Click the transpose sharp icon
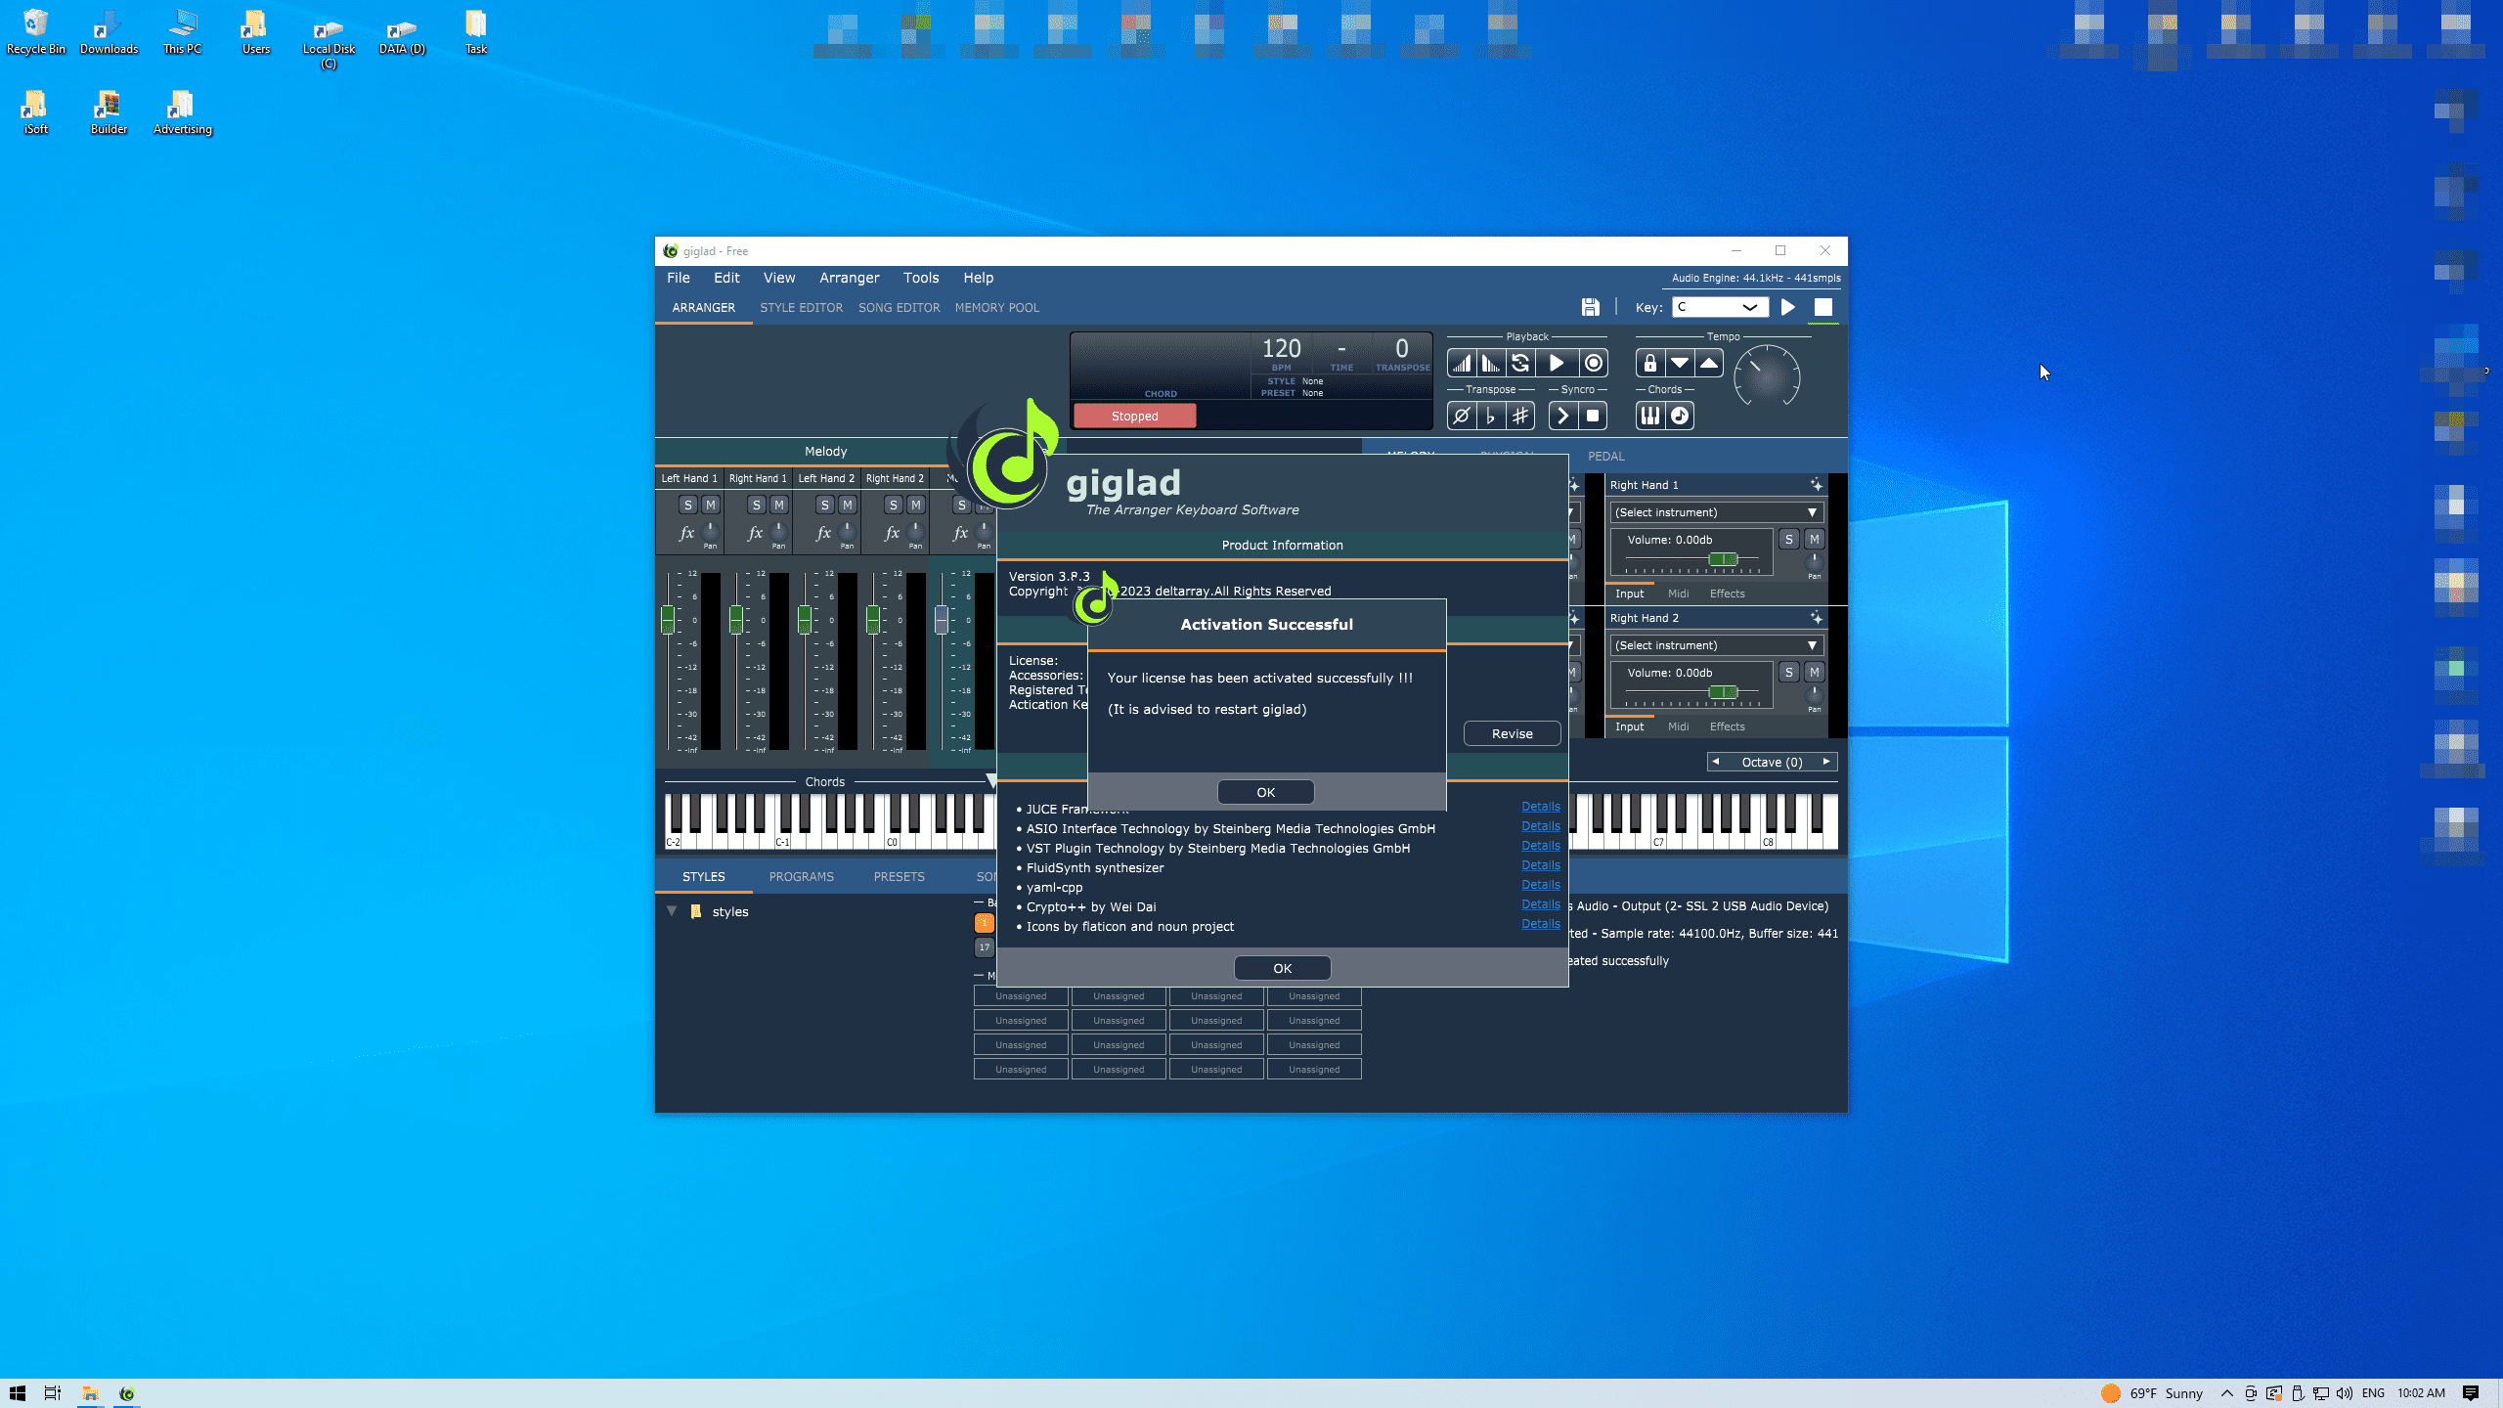This screenshot has height=1408, width=2503. click(x=1520, y=417)
